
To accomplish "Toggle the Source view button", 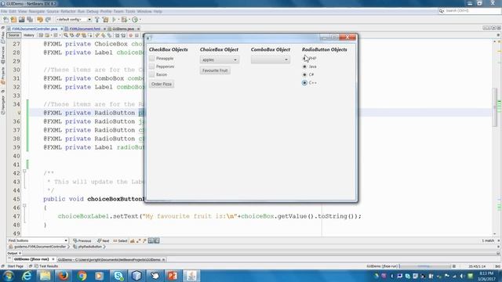I will pos(14,35).
